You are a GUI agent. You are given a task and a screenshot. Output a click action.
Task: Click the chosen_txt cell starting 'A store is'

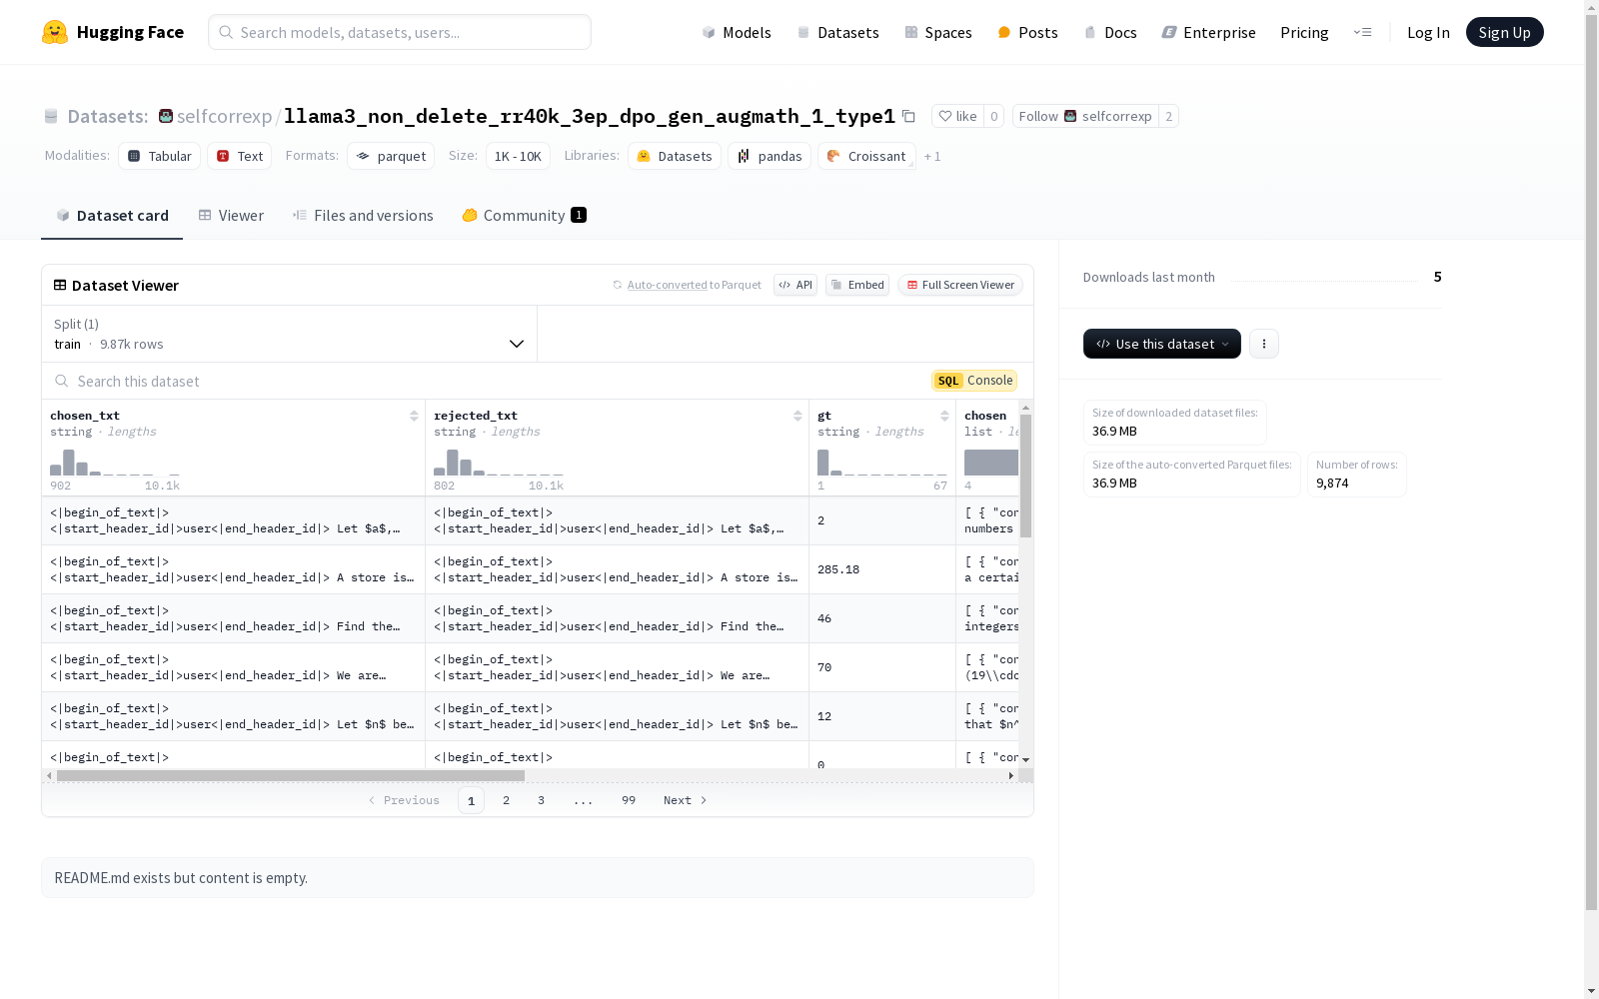tap(234, 569)
